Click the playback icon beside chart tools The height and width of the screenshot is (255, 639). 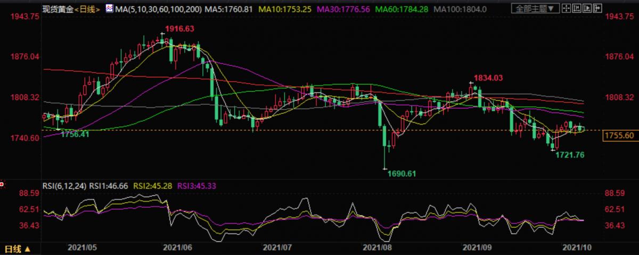click(587, 8)
